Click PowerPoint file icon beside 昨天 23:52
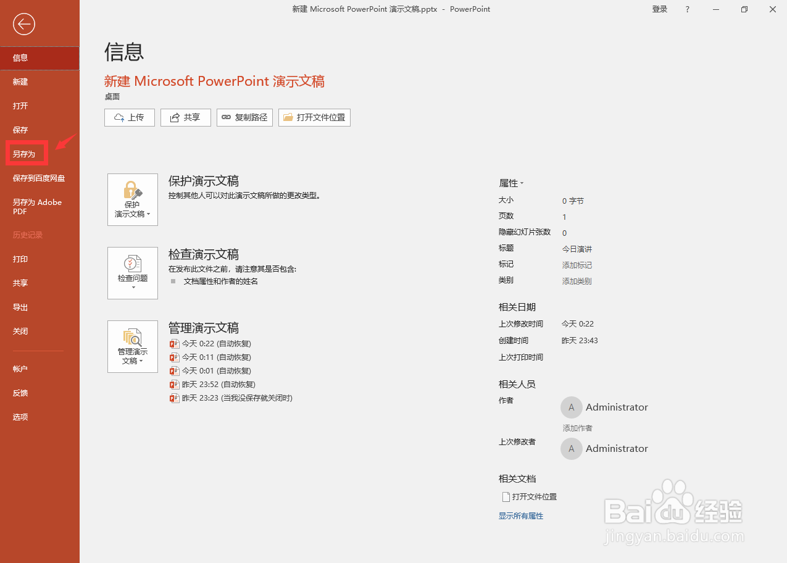 174,385
